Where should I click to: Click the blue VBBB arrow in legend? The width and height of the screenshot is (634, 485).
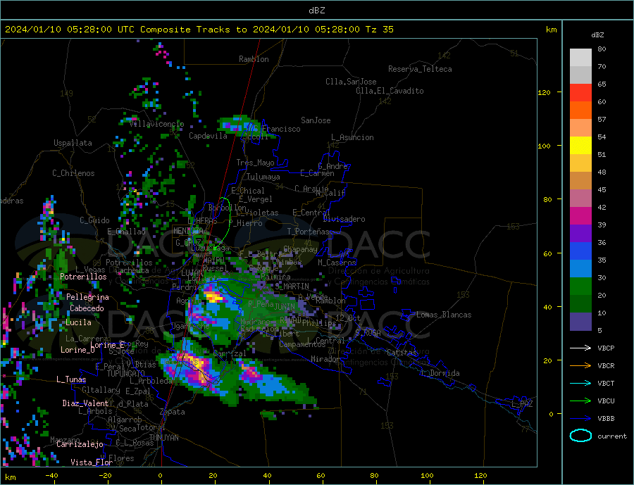coord(581,419)
